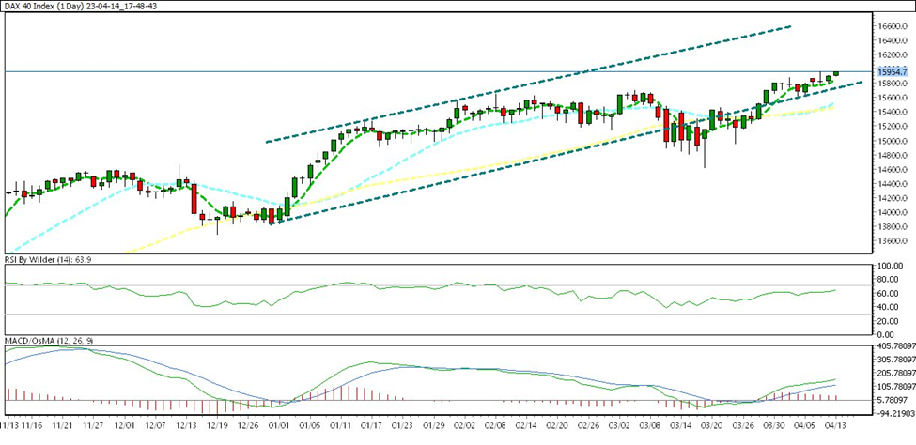The image size is (916, 445).
Task: Click the 02/02 date label
Action: coord(464,426)
